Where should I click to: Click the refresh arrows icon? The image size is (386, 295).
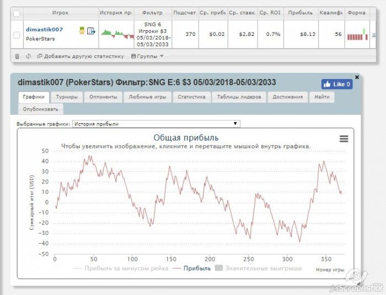29,56
